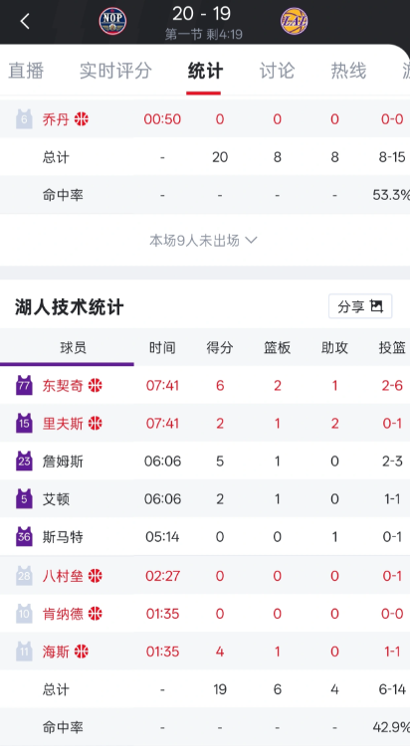Tap 詹姆斯's 2-3 shooting cell
This screenshot has height=746, width=410.
tap(392, 461)
